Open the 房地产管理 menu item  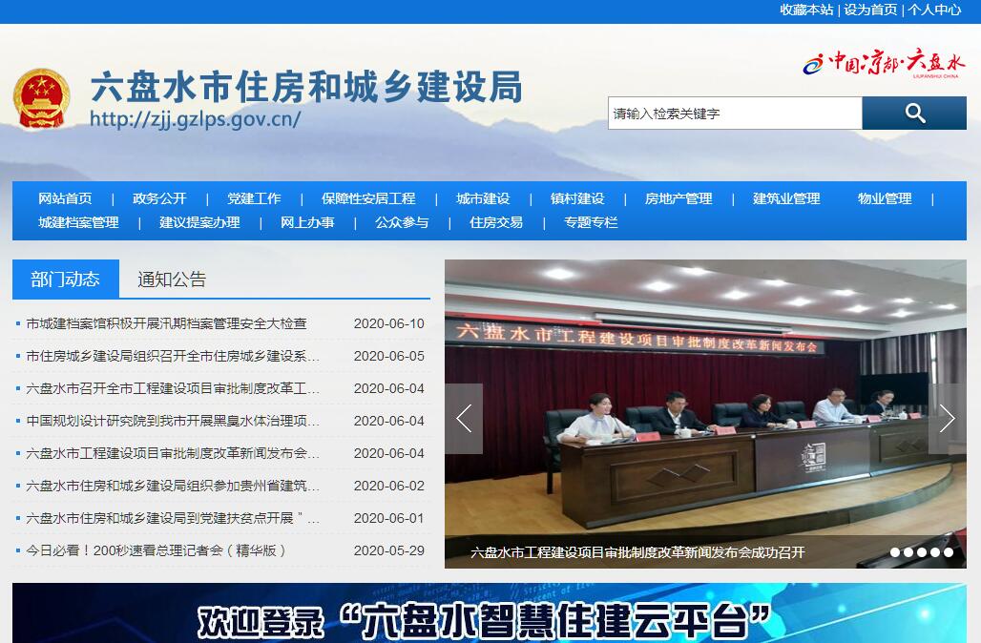click(x=678, y=198)
